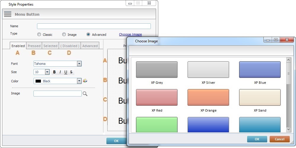This screenshot has height=148, width=296.
Task: Open the color palette picker icon
Action: click(x=85, y=81)
